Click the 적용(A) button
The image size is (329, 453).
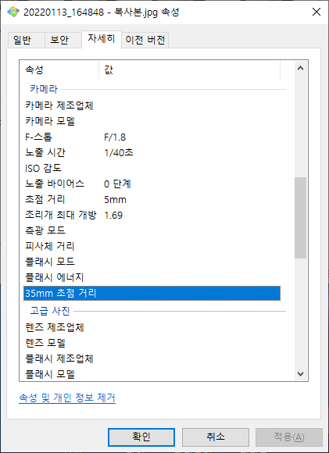tap(289, 437)
